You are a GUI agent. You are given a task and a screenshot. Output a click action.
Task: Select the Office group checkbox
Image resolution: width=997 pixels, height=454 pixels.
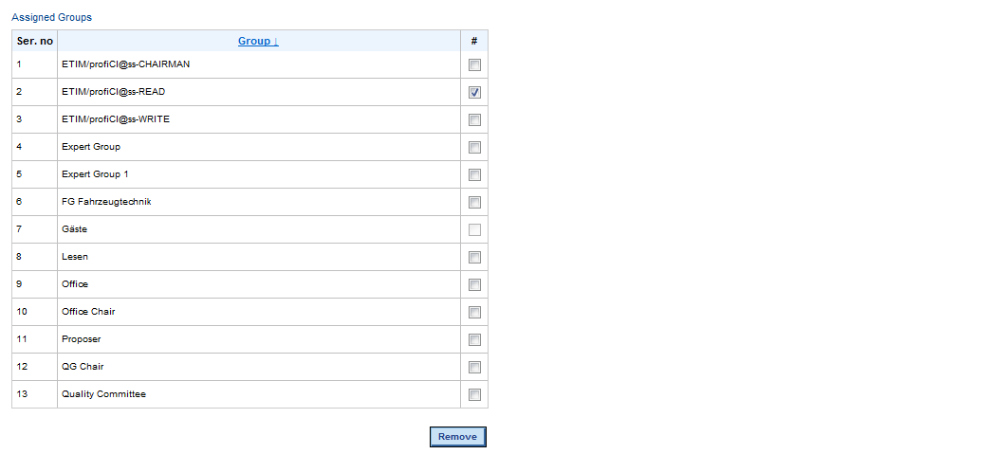[x=474, y=285]
